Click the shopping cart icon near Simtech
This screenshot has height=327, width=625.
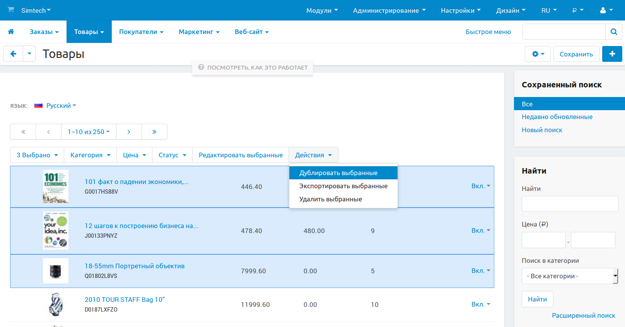(11, 10)
